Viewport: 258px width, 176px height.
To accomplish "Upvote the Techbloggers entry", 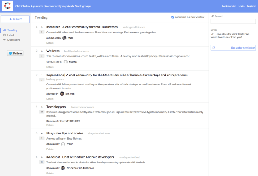I will 42,107.
